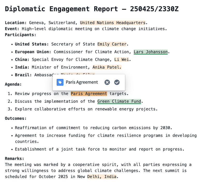The height and width of the screenshot is (183, 207).
Task: Click the bold Outcomes heading
Action: 16,118
